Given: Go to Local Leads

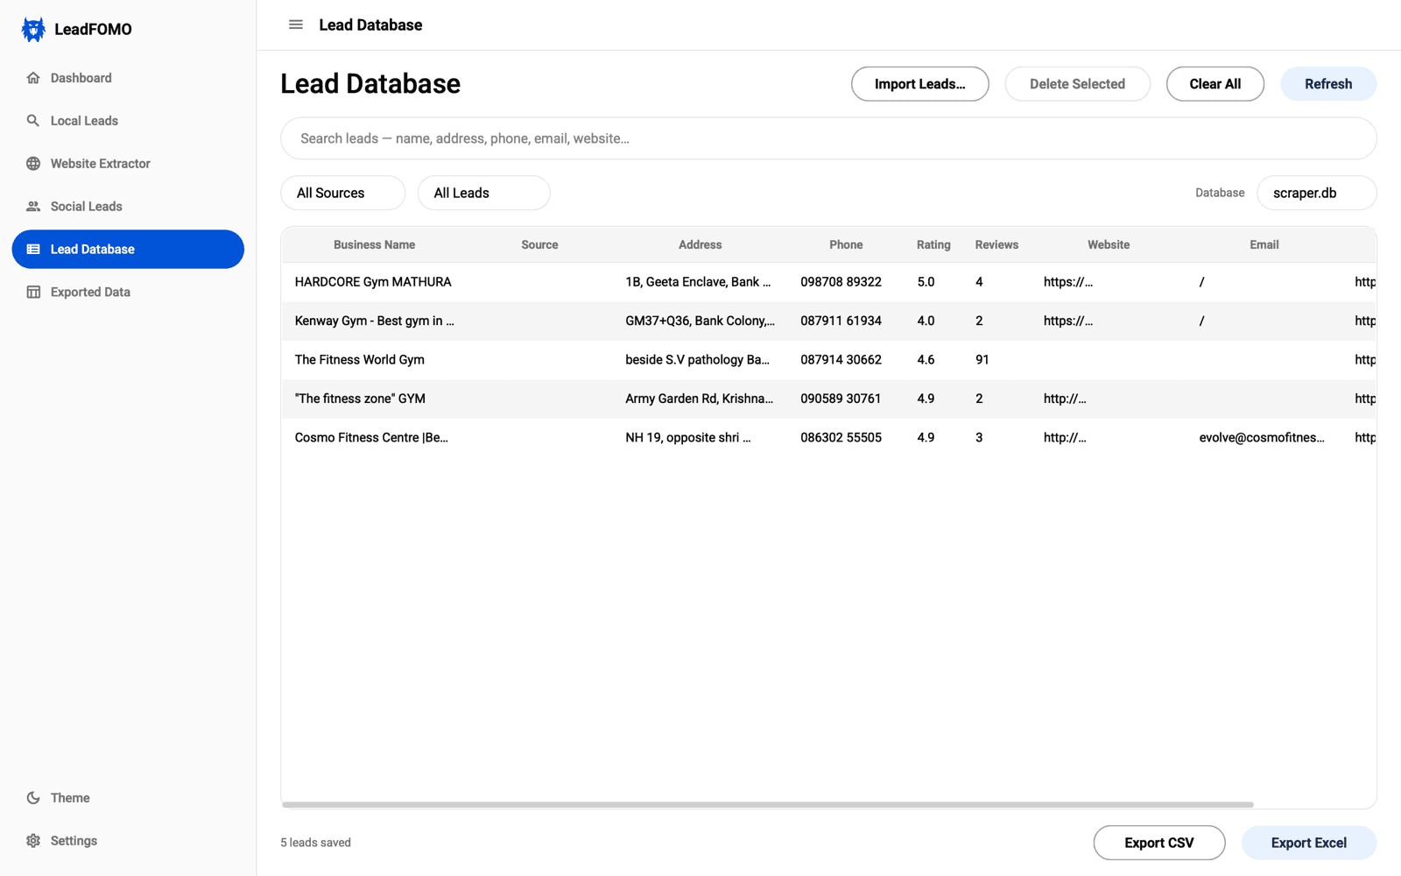Looking at the screenshot, I should [128, 121].
